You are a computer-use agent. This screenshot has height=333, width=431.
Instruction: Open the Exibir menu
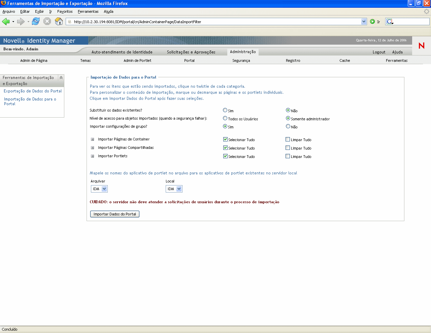(x=39, y=11)
